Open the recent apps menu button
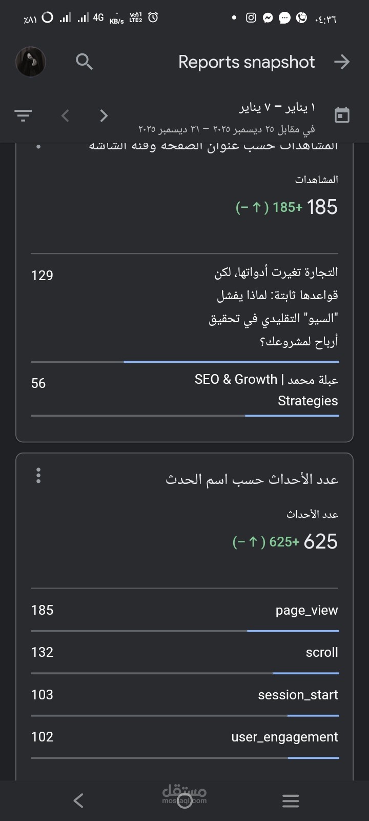Viewport: 369px width, 821px height. click(291, 800)
